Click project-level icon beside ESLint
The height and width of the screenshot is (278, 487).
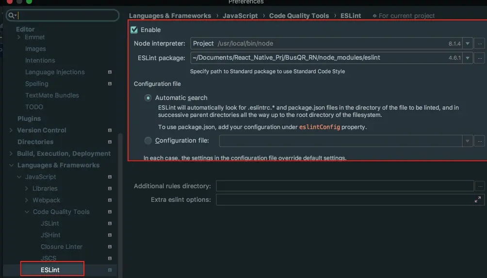point(110,270)
